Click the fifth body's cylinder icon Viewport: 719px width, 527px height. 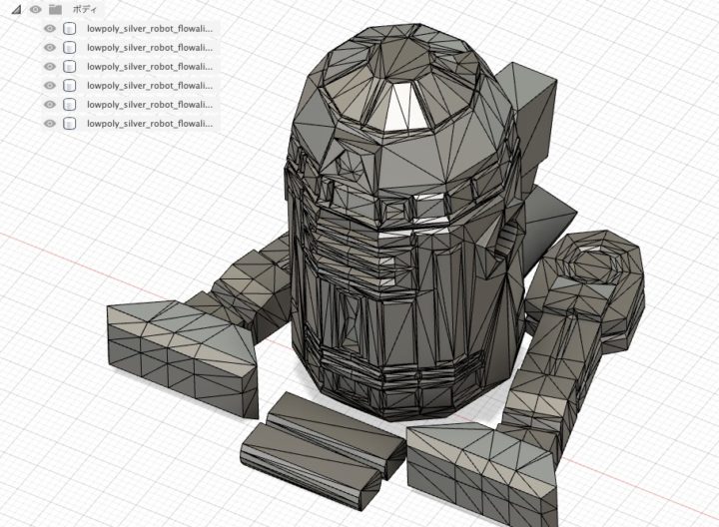tap(69, 105)
